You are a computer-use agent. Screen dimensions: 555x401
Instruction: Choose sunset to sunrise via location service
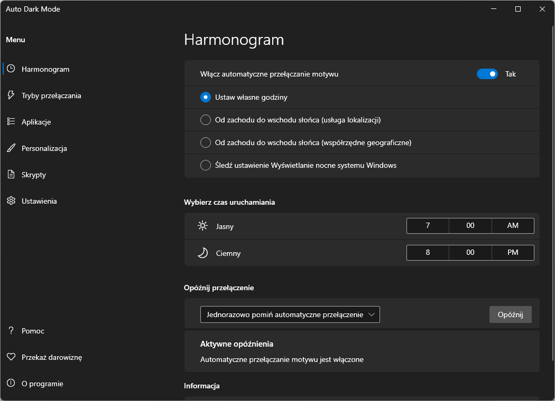point(205,120)
